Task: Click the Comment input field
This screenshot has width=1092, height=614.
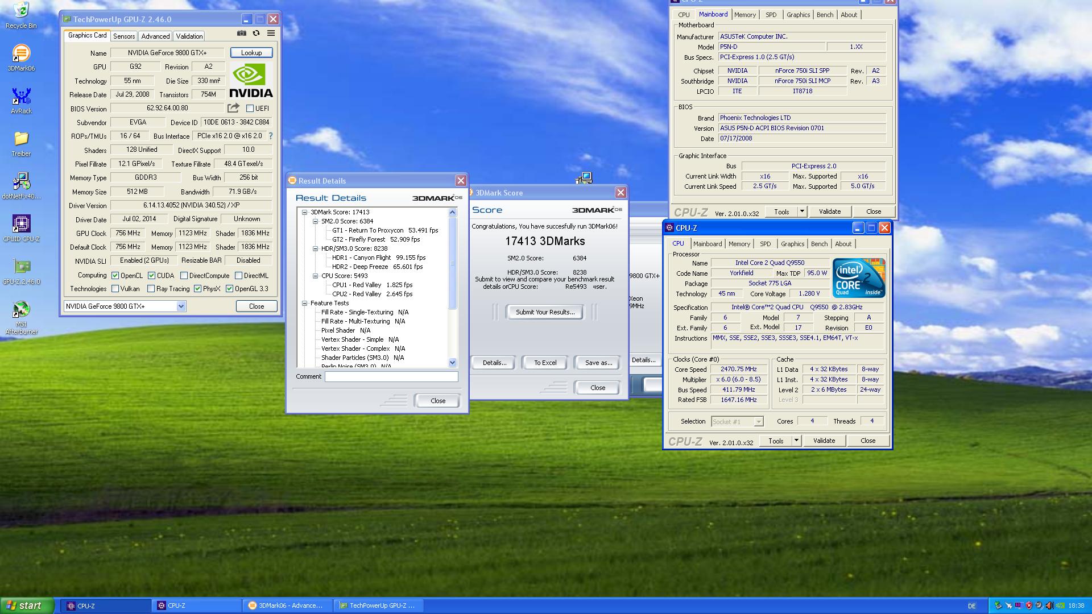Action: 391,377
